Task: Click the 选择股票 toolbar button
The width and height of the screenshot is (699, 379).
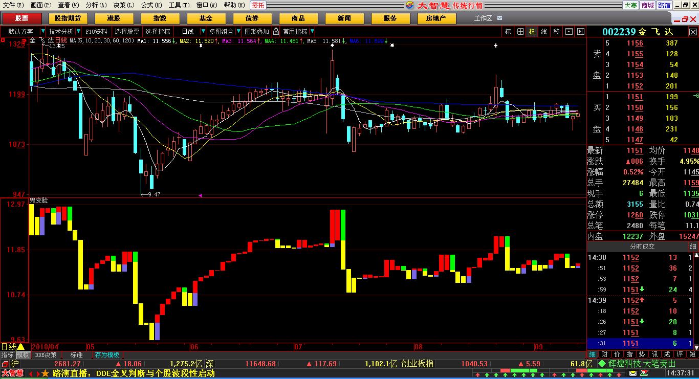Action: tap(127, 32)
